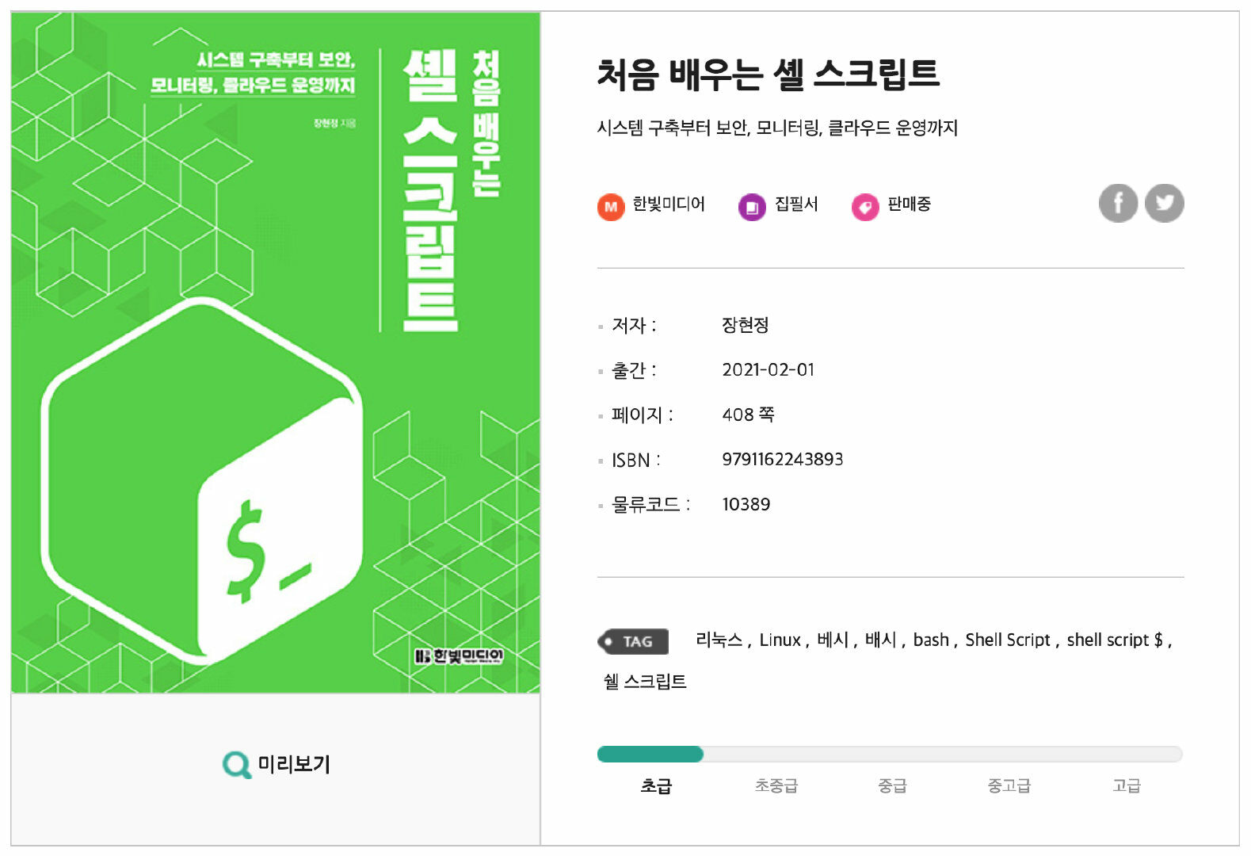Share the book on Twitter
Screen dimensions: 1251x856
point(1164,204)
